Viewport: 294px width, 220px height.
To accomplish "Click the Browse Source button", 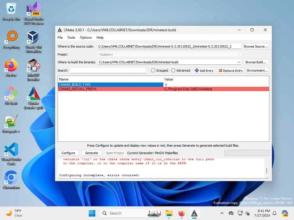I will coord(256,46).
